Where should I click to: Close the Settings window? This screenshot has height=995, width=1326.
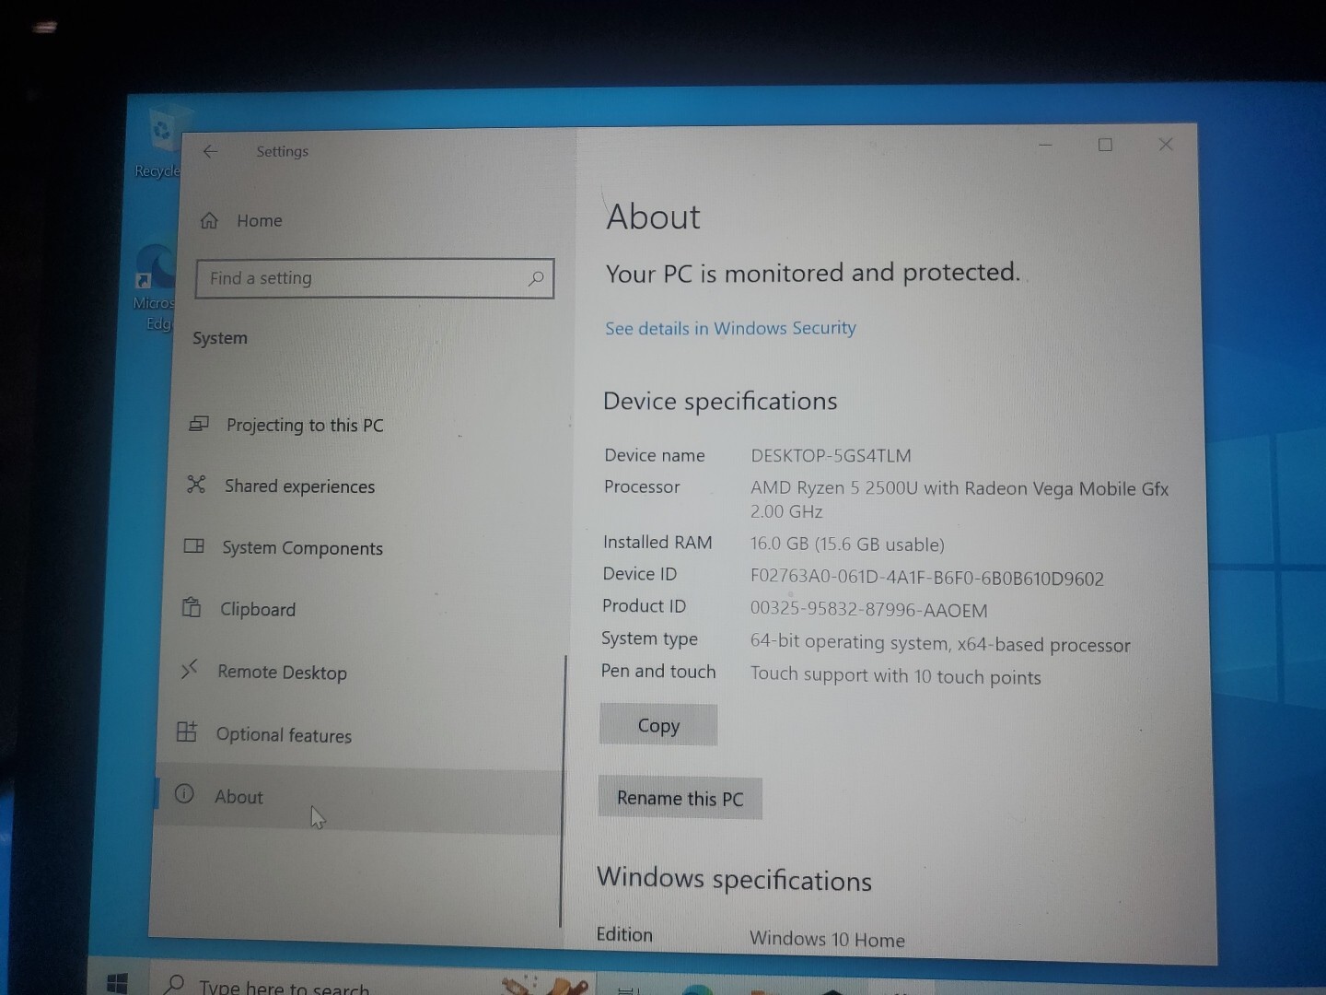[1166, 144]
